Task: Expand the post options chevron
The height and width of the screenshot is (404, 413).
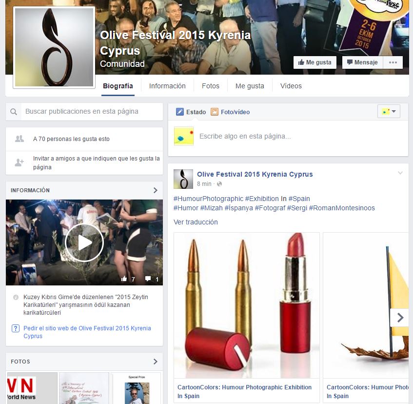Action: (400, 173)
